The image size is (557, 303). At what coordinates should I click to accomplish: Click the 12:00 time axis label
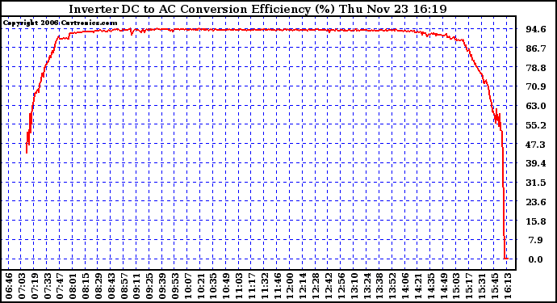coord(291,286)
